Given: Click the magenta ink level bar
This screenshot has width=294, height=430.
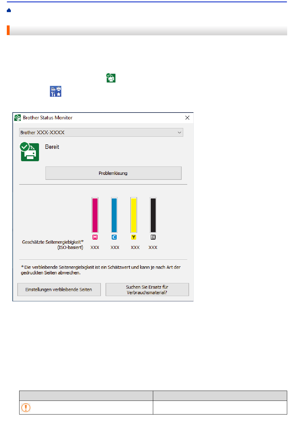Looking at the screenshot, I should [95, 215].
